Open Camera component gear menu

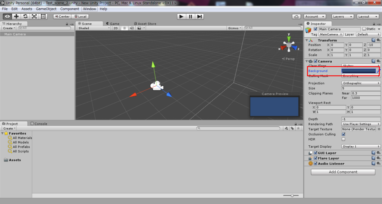(378, 61)
